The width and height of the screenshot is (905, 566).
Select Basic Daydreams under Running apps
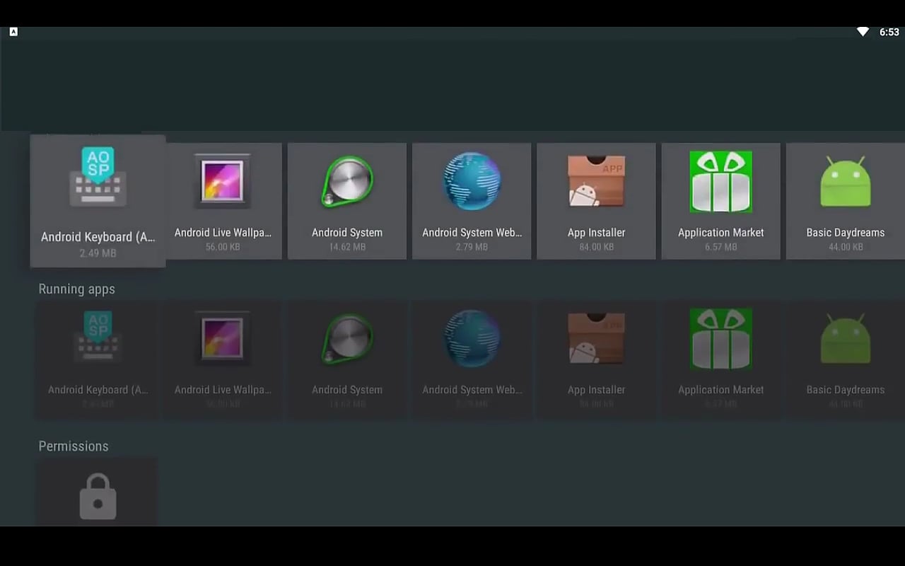pos(845,359)
